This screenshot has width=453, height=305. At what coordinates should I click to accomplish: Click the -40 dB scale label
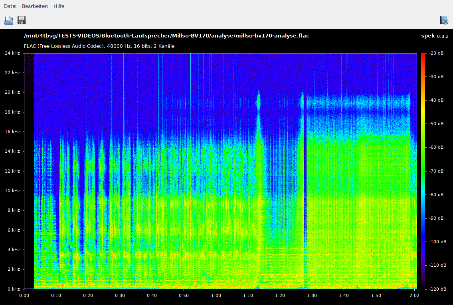coord(436,100)
